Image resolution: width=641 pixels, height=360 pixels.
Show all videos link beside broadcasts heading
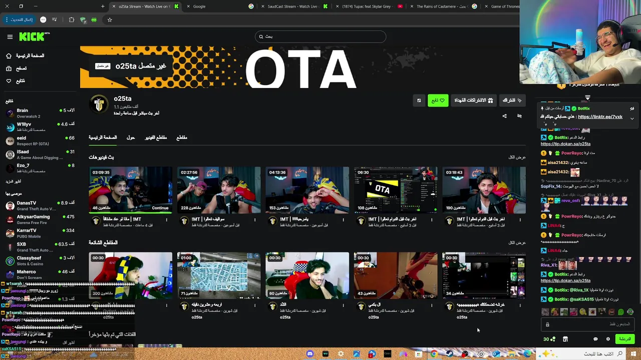coord(517,157)
